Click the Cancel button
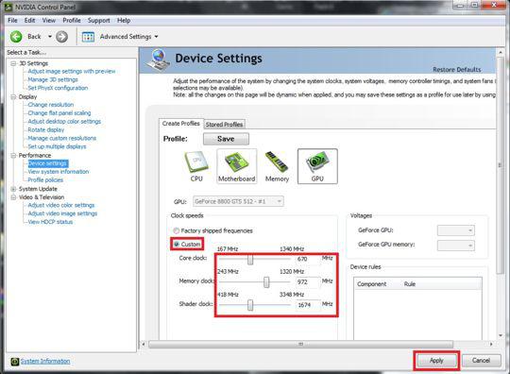 click(x=481, y=361)
